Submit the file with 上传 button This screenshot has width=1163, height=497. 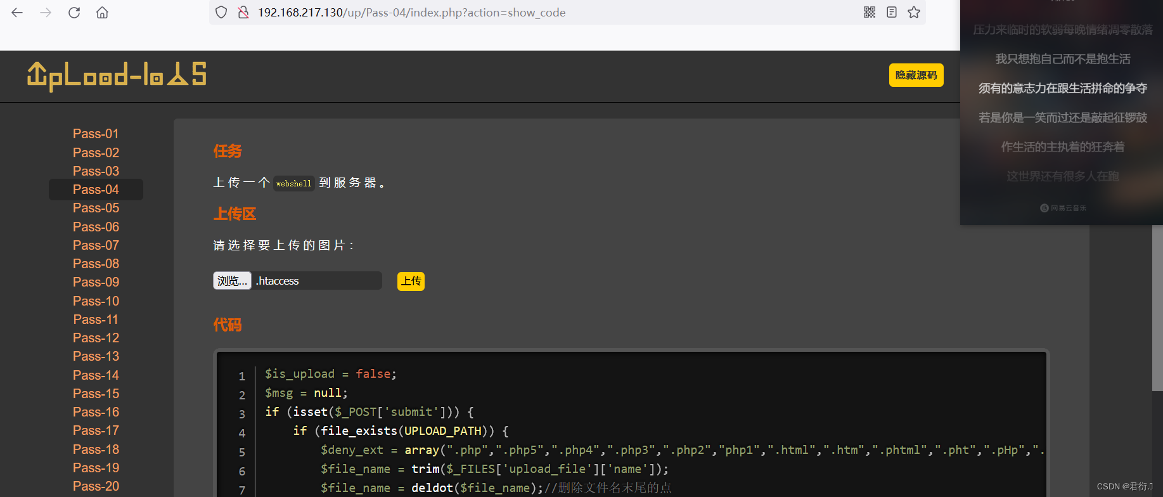tap(411, 281)
